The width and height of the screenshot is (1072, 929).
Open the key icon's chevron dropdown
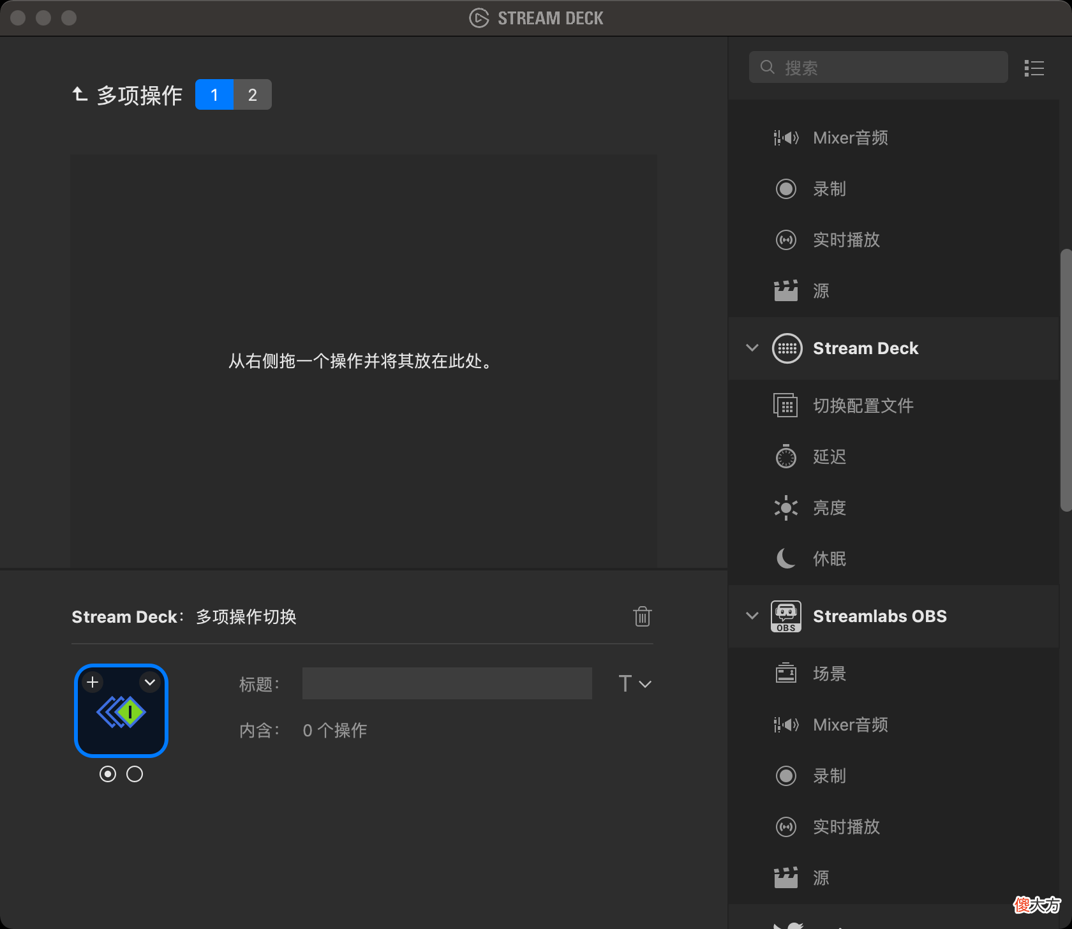tap(150, 682)
